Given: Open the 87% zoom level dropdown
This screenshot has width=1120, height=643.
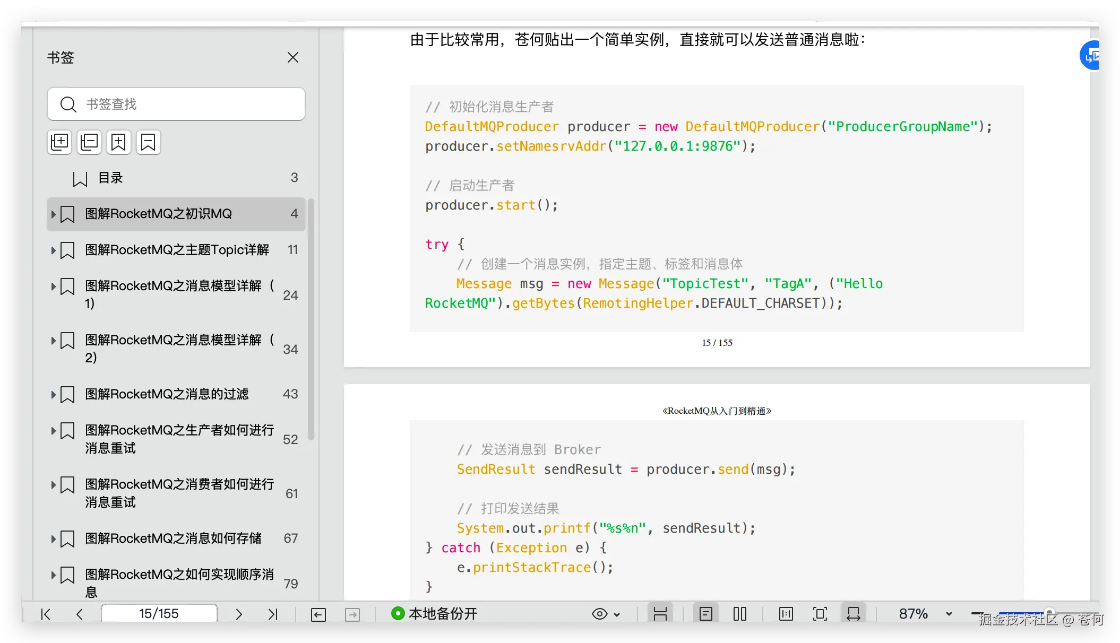Looking at the screenshot, I should [949, 614].
